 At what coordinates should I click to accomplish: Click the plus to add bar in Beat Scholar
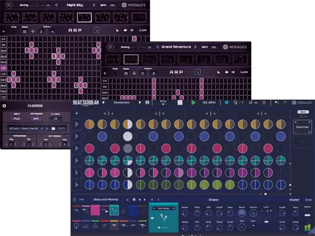pyautogui.click(x=77, y=113)
